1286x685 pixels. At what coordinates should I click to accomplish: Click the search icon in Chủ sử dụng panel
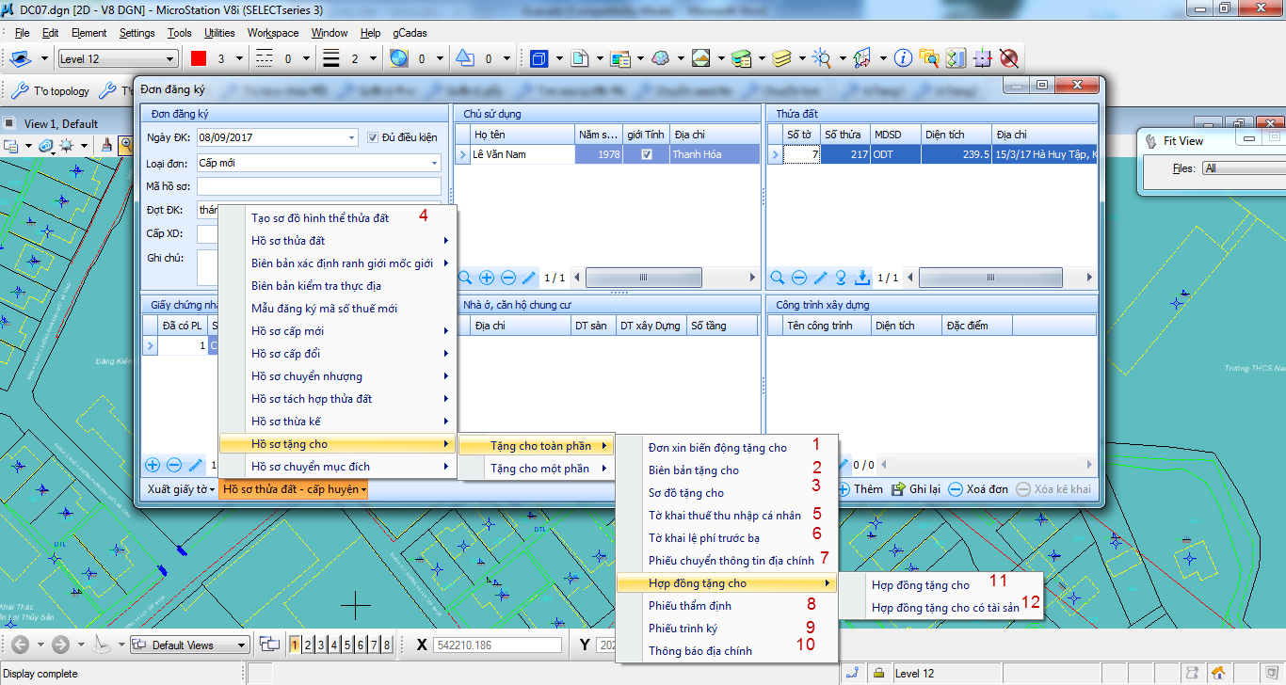click(x=465, y=278)
